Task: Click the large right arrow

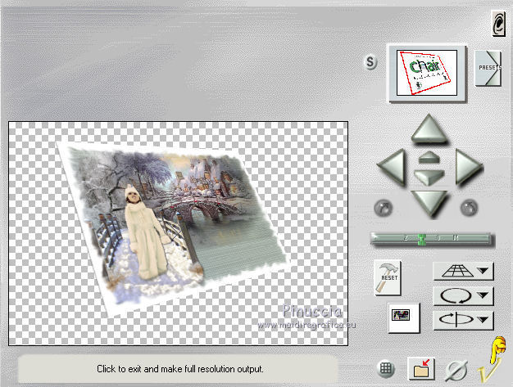Action: [x=469, y=167]
